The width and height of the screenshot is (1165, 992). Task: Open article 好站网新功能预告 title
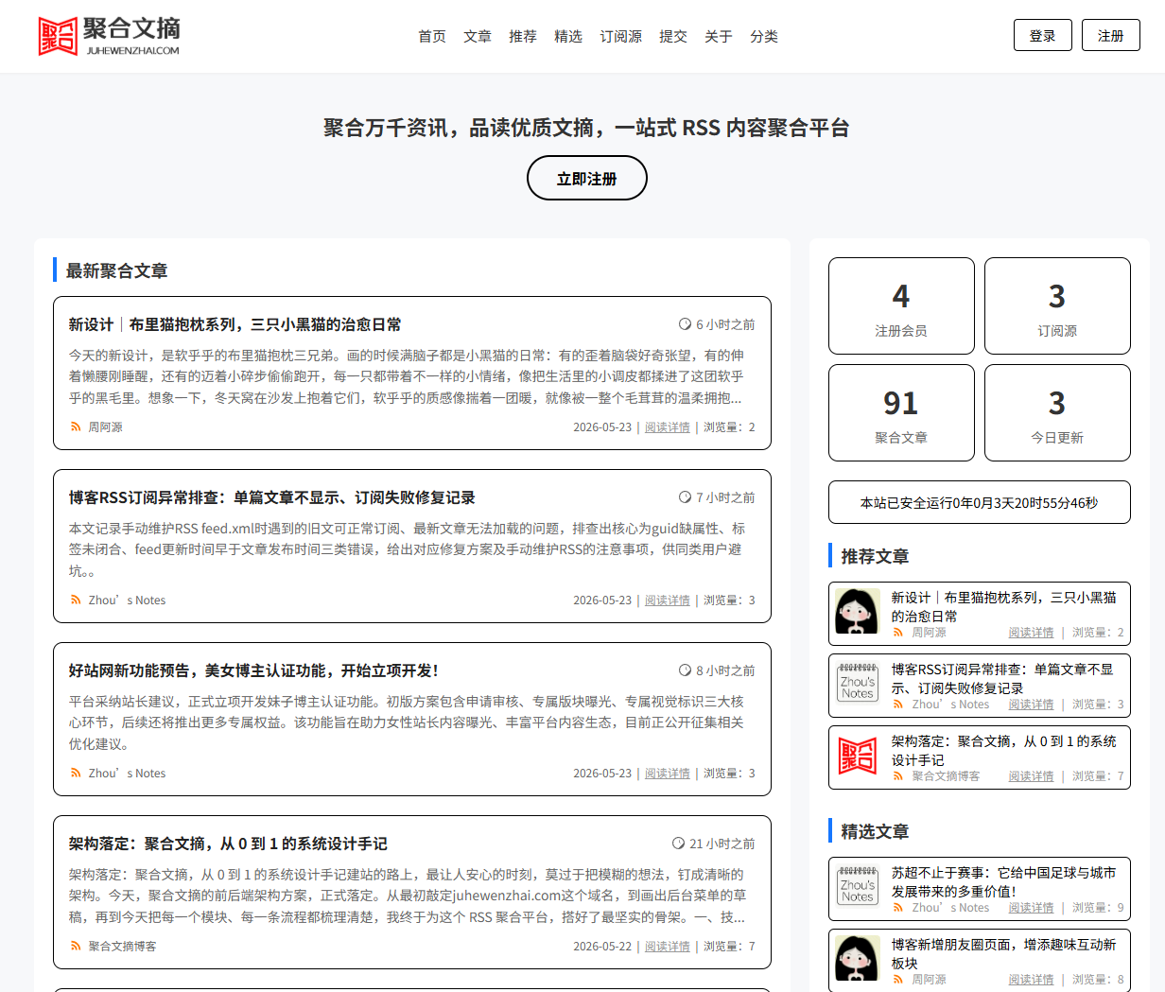pyautogui.click(x=253, y=670)
